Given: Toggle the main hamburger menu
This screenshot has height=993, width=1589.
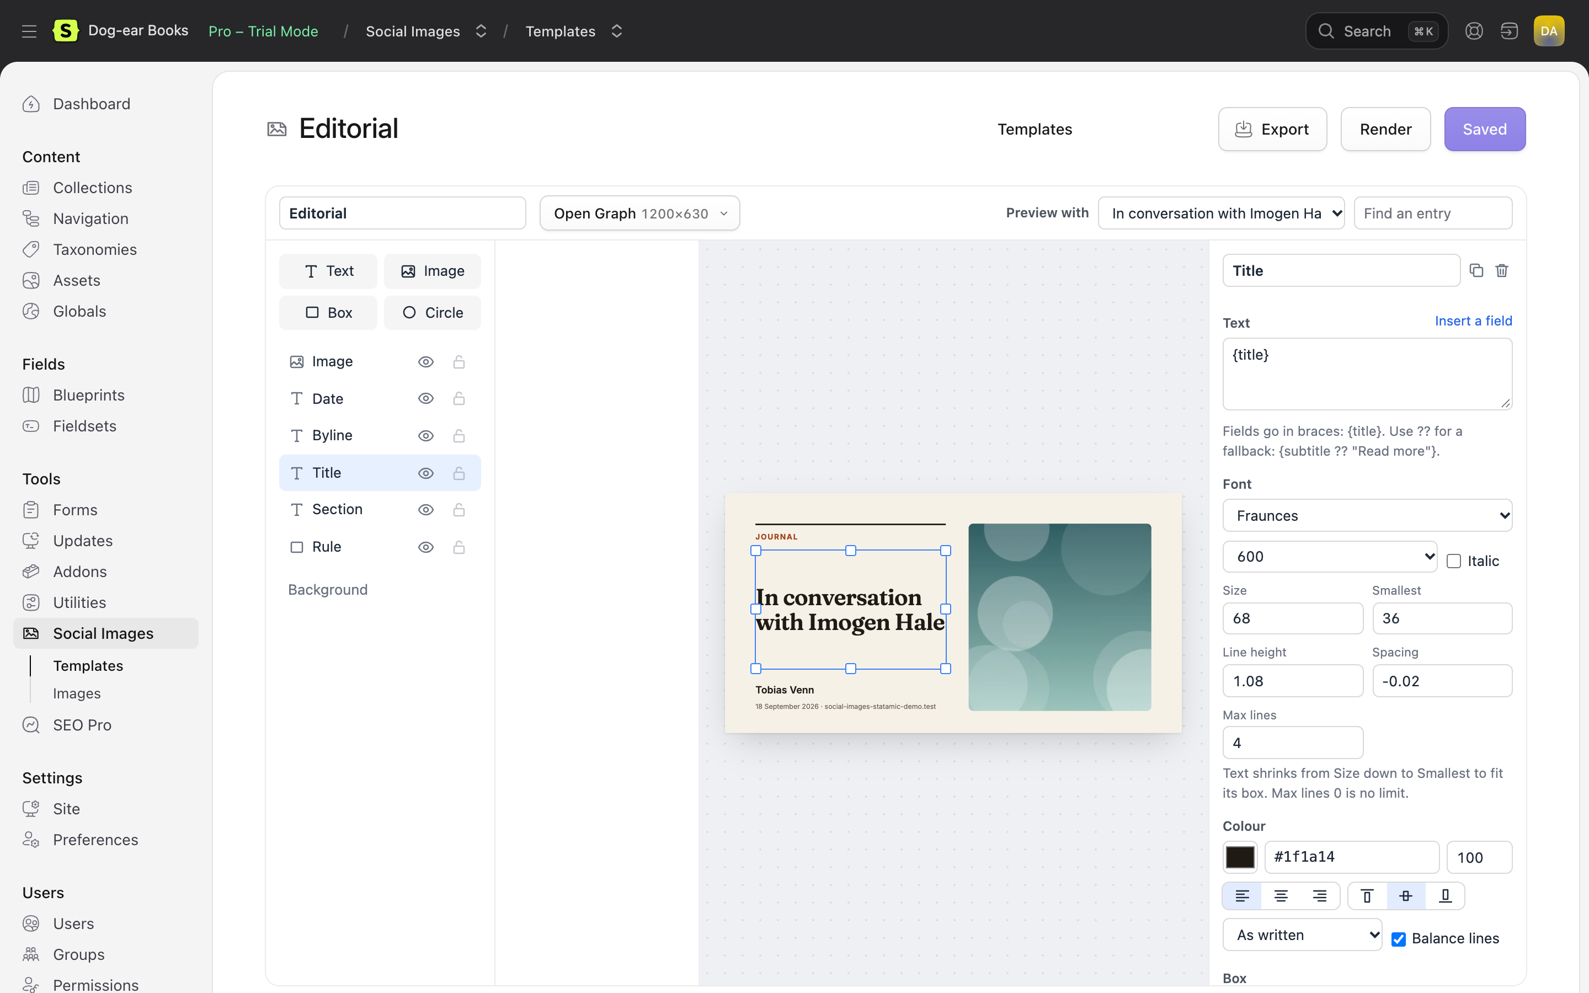Looking at the screenshot, I should 29,31.
